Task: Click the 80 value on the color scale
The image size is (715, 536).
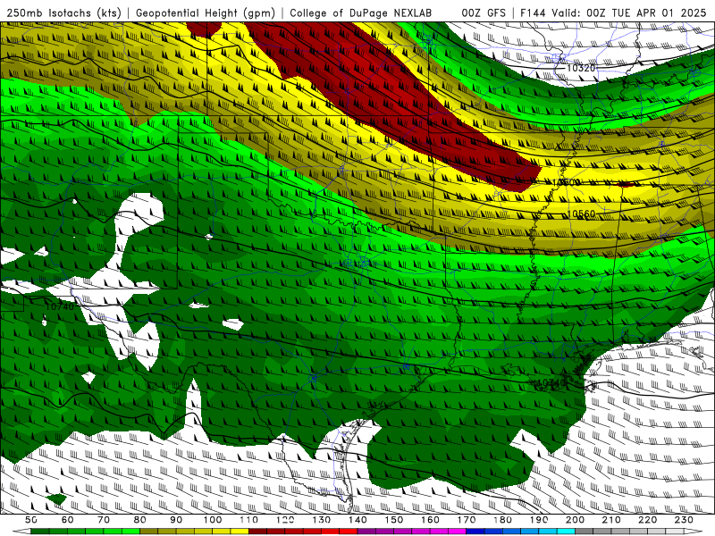Action: point(140,520)
